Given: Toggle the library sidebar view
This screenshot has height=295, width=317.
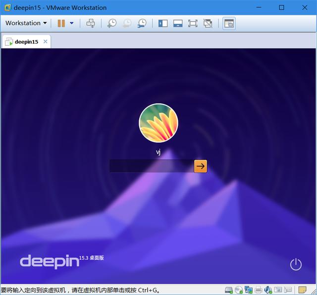Looking at the screenshot, I should coord(163,23).
